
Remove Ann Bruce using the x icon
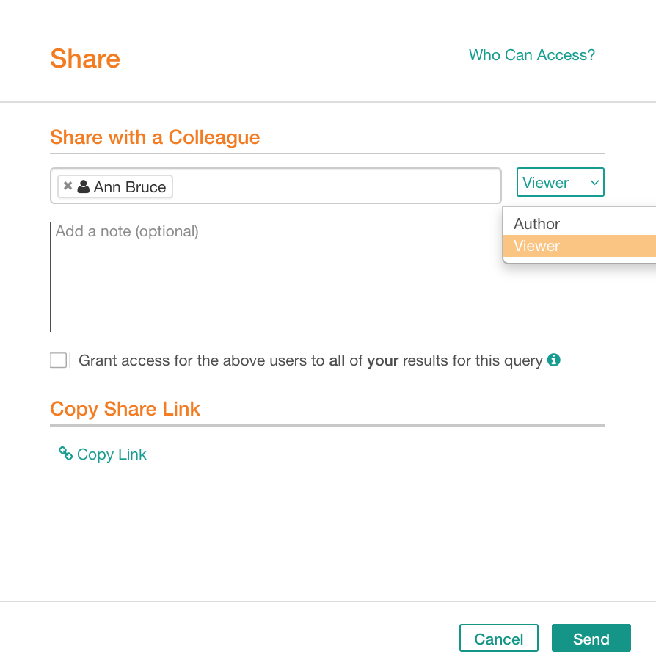68,186
